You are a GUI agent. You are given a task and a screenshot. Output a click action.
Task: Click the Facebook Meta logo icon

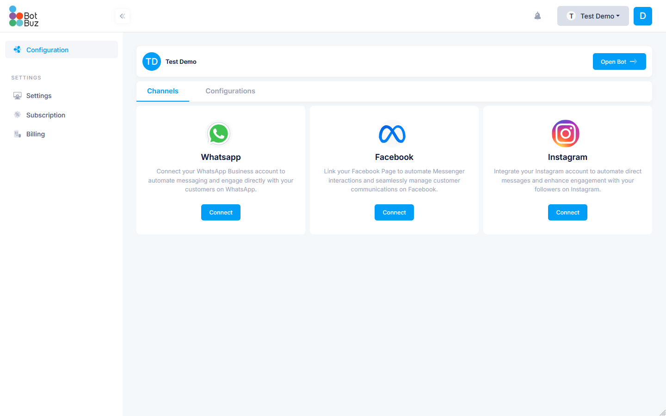point(392,134)
